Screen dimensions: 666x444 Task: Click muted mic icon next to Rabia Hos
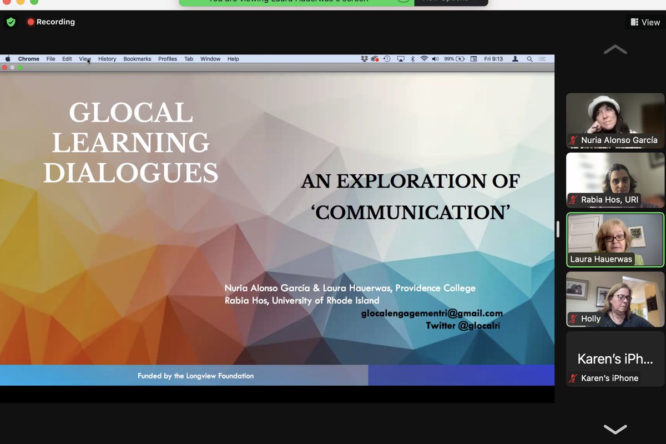(573, 200)
